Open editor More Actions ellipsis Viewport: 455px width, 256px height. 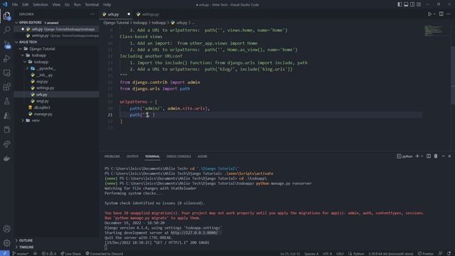449,14
